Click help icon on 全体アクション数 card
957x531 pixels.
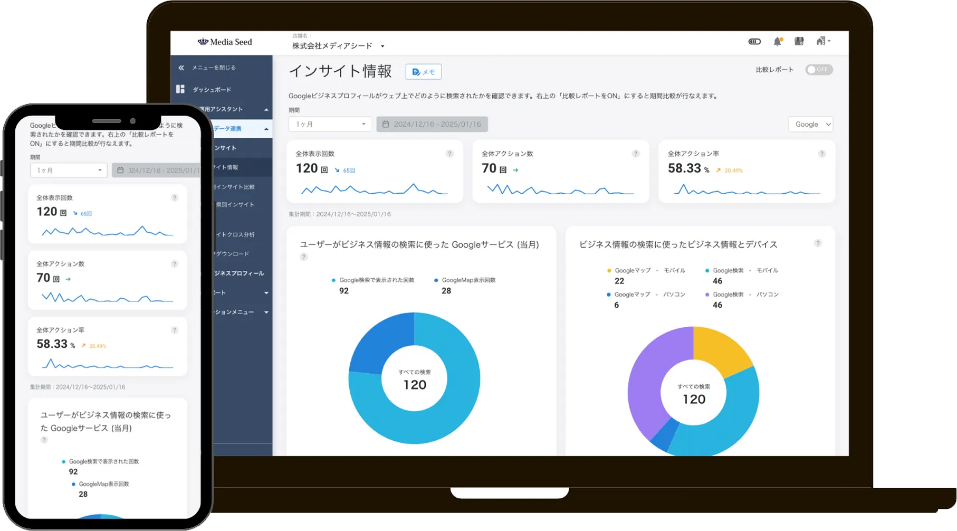pyautogui.click(x=636, y=154)
